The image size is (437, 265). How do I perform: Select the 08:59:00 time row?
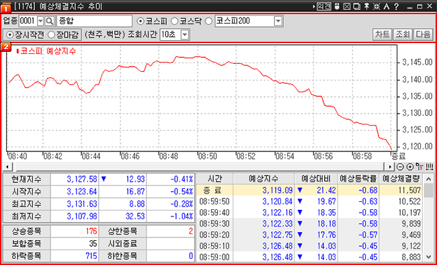[310, 257]
